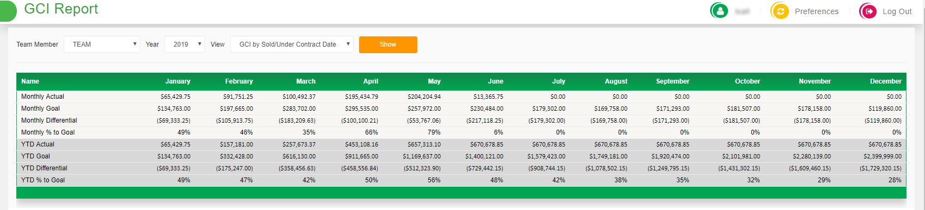Select the Monthly Goal row label
925x210 pixels.
[x=40, y=109]
